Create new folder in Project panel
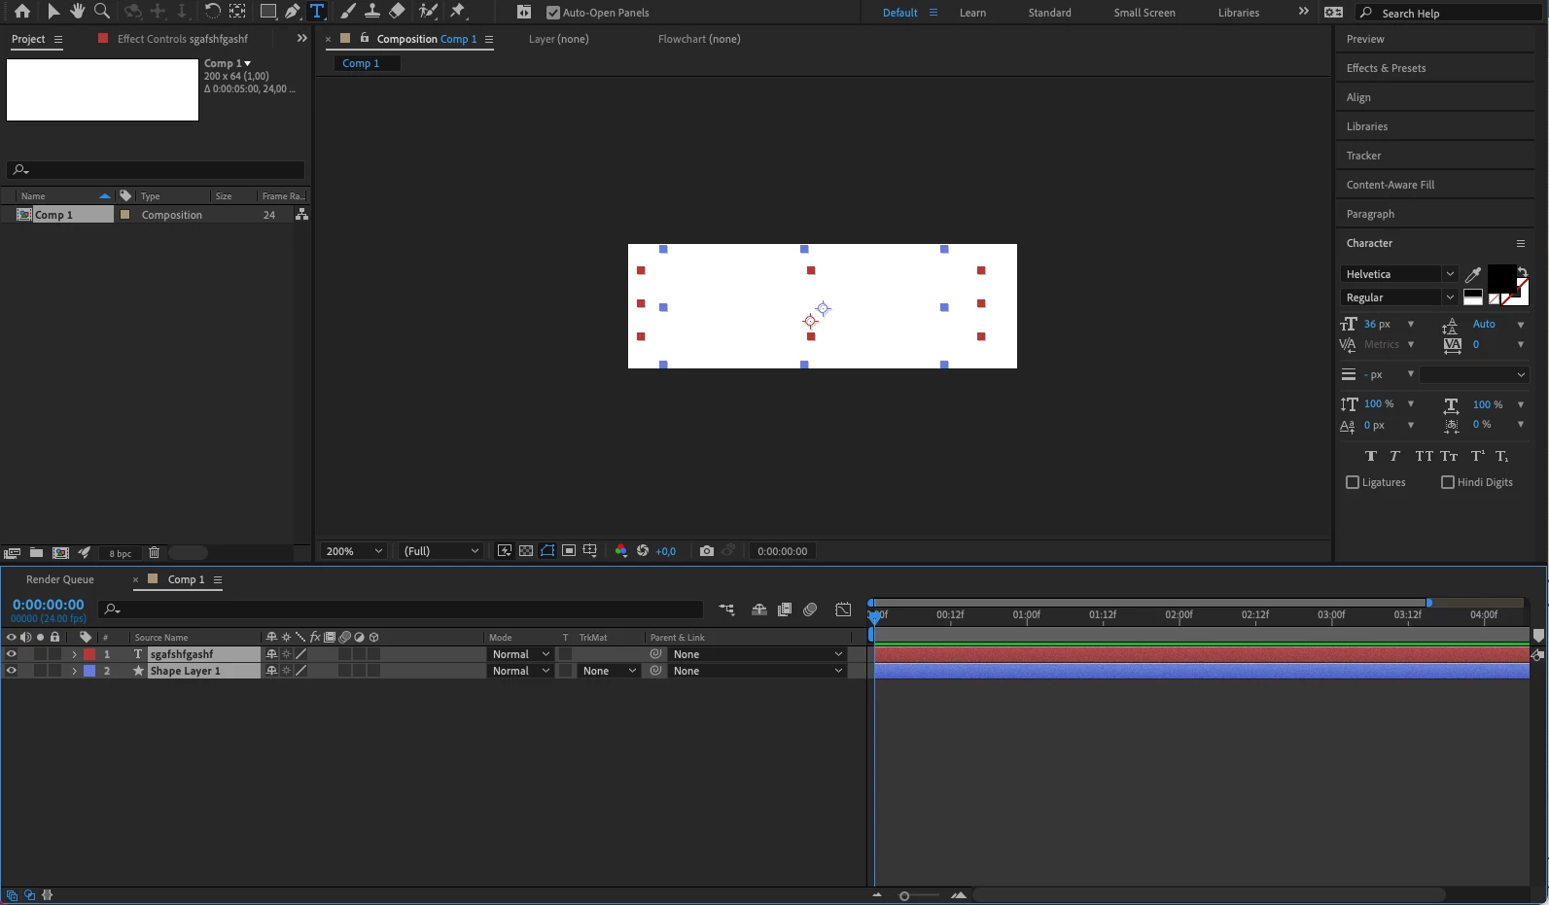1549x905 pixels. (x=36, y=553)
